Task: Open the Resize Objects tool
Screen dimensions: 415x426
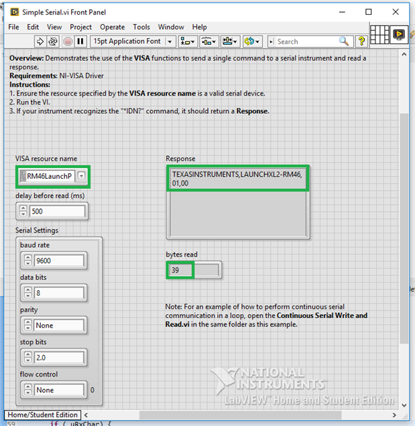Action: (x=230, y=42)
